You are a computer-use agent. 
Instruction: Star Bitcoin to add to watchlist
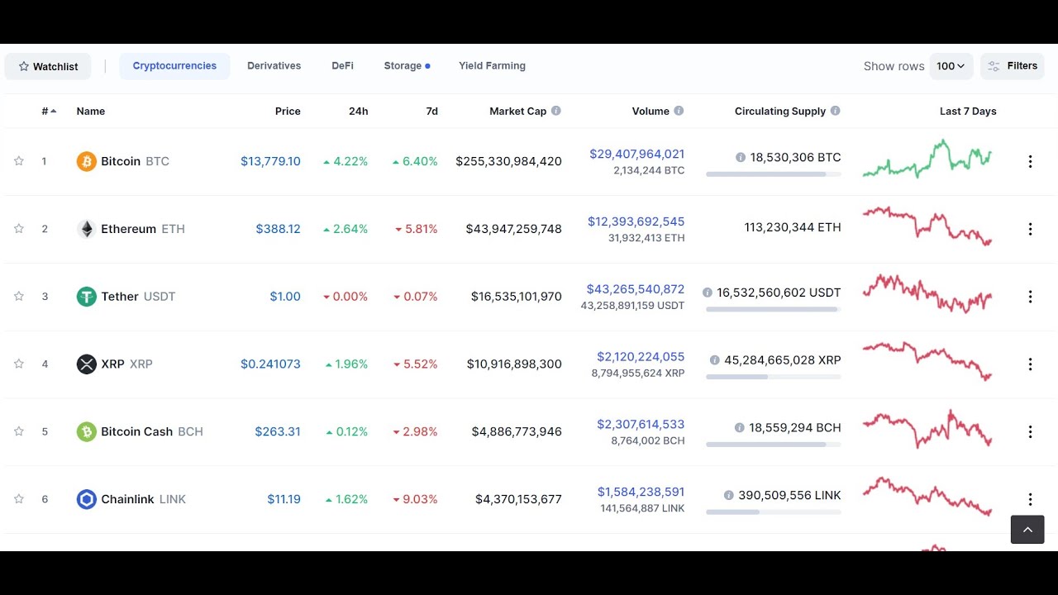(19, 161)
